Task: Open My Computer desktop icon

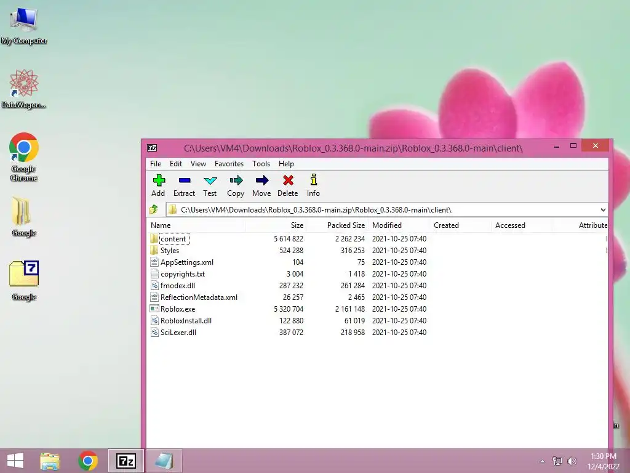Action: (24, 25)
